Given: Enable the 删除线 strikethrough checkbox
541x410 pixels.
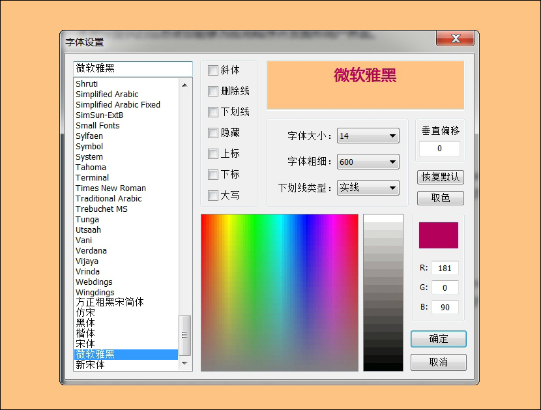Looking at the screenshot, I should pyautogui.click(x=212, y=91).
